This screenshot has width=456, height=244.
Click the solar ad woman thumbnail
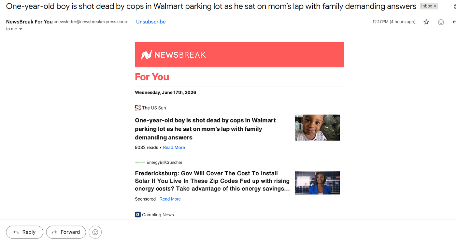317,183
